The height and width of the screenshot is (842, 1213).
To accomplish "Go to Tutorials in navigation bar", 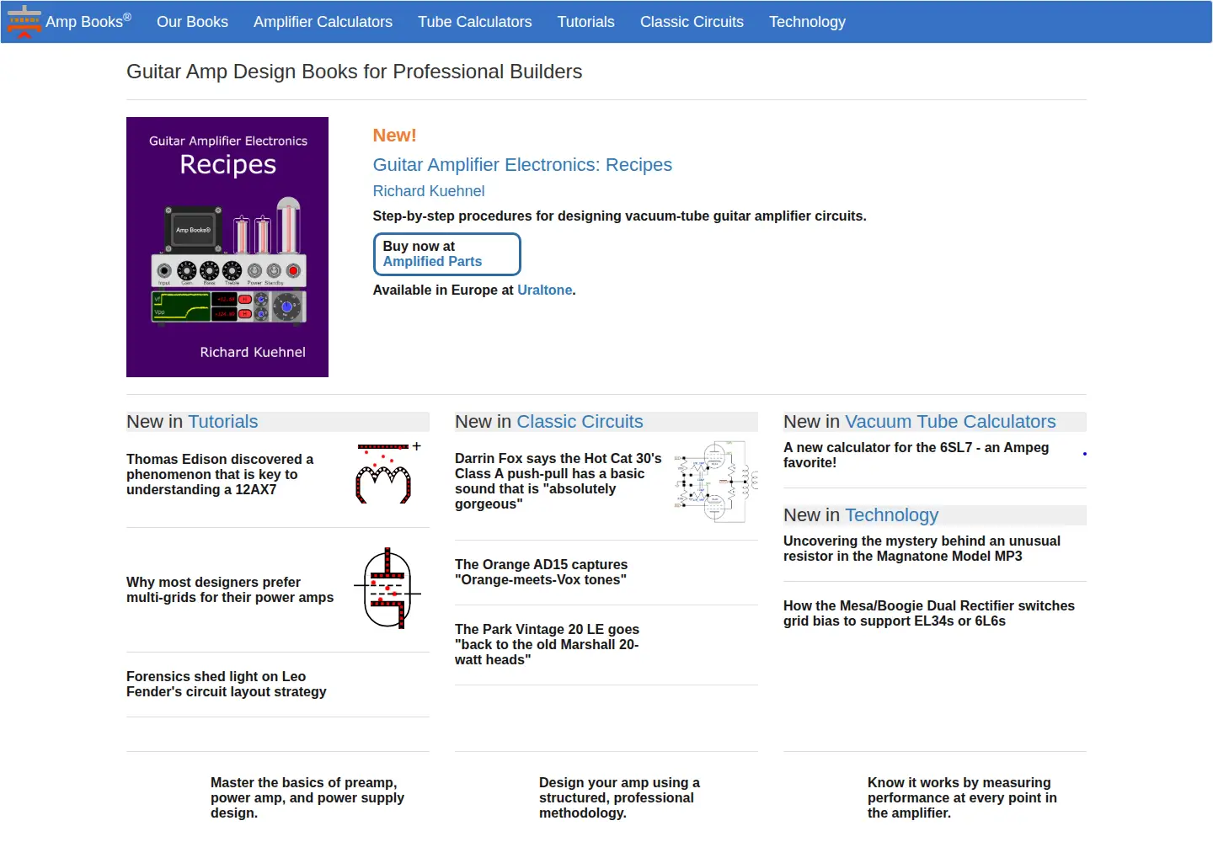I will (x=586, y=22).
